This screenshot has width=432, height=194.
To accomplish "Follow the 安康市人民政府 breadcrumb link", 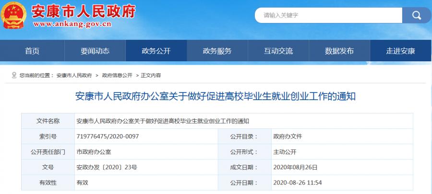I will point(74,75).
